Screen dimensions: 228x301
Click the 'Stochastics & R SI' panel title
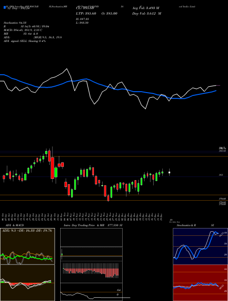pyautogui.click(x=195, y=225)
